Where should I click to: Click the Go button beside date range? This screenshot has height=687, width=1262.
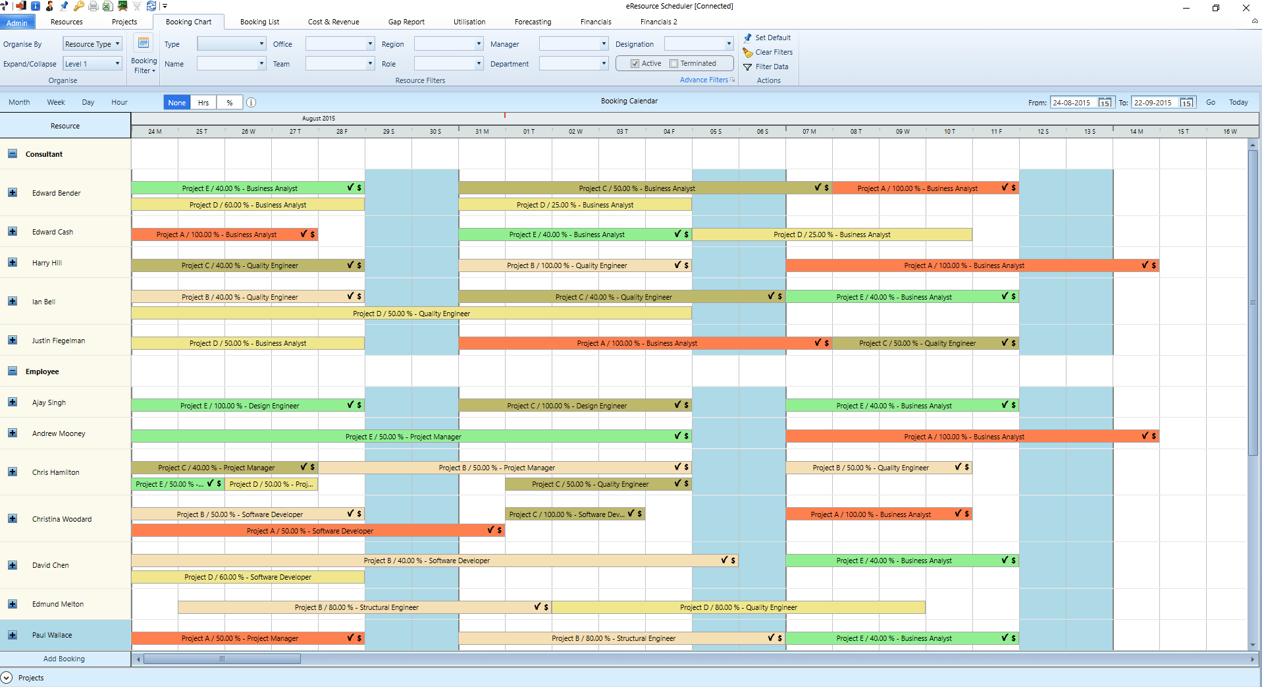pos(1210,102)
